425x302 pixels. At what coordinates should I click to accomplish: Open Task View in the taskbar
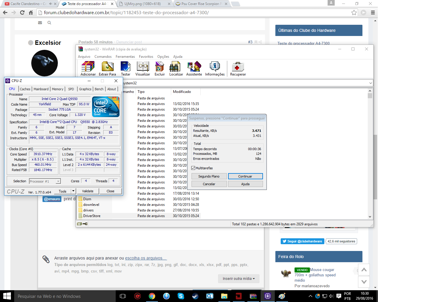coord(123,296)
